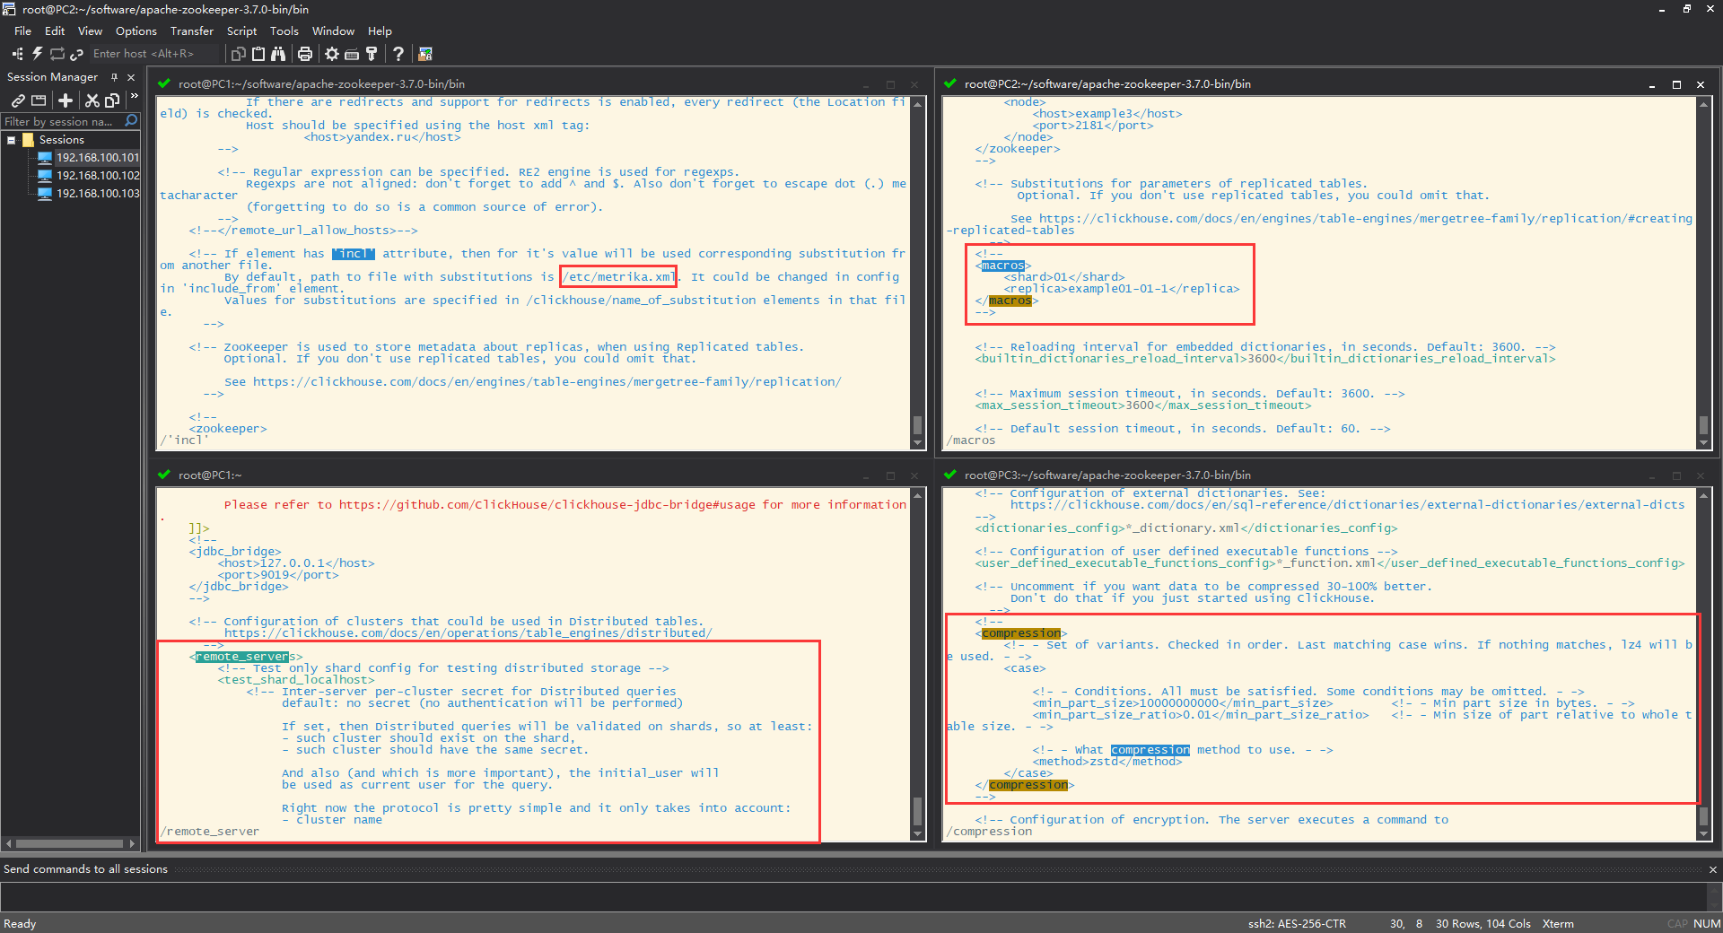The width and height of the screenshot is (1723, 933).
Task: Click the Quick Connect lightning icon
Action: tap(38, 54)
